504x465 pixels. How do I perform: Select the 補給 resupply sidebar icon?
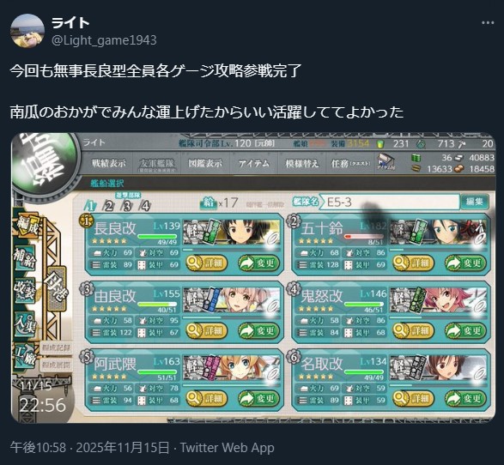point(25,258)
